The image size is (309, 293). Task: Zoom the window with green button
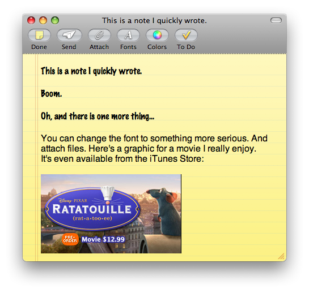click(x=55, y=20)
